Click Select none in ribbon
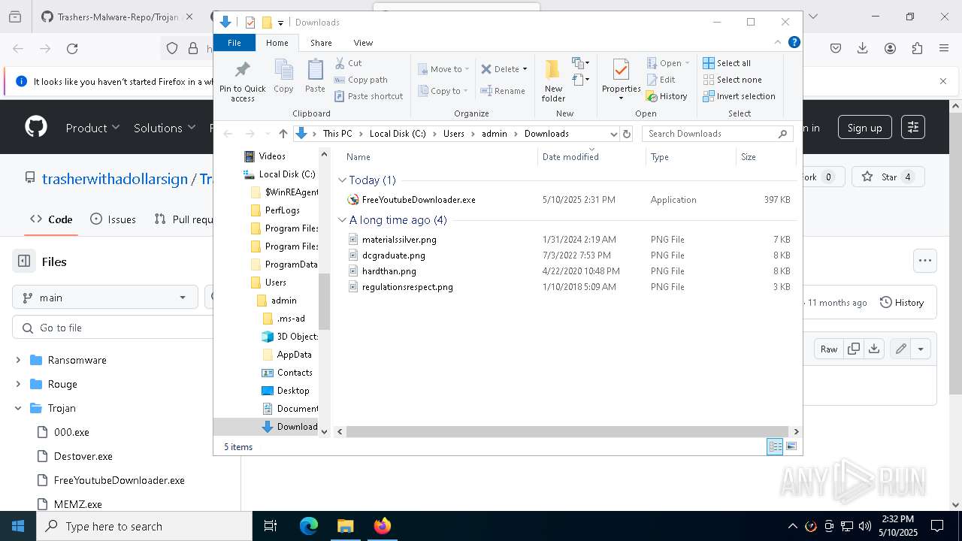Viewport: 962px width, 541px height. tap(732, 80)
